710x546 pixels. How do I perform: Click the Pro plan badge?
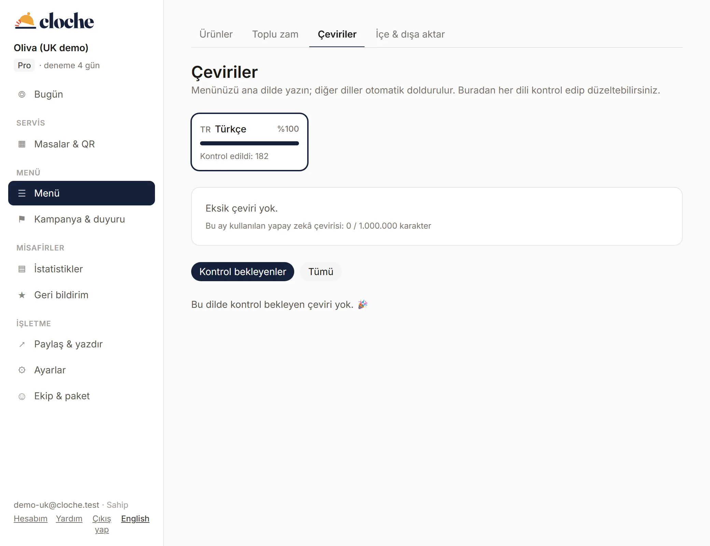tap(24, 65)
